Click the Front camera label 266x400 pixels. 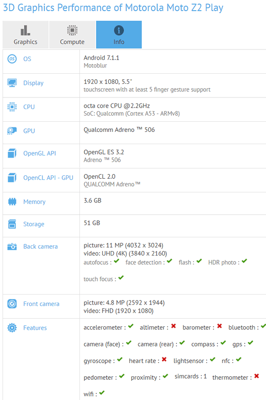point(41,304)
